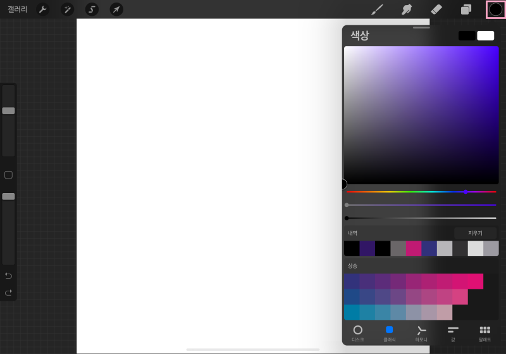The height and width of the screenshot is (354, 506).
Task: Open the Adjustments magic wand menu
Action: pyautogui.click(x=68, y=9)
